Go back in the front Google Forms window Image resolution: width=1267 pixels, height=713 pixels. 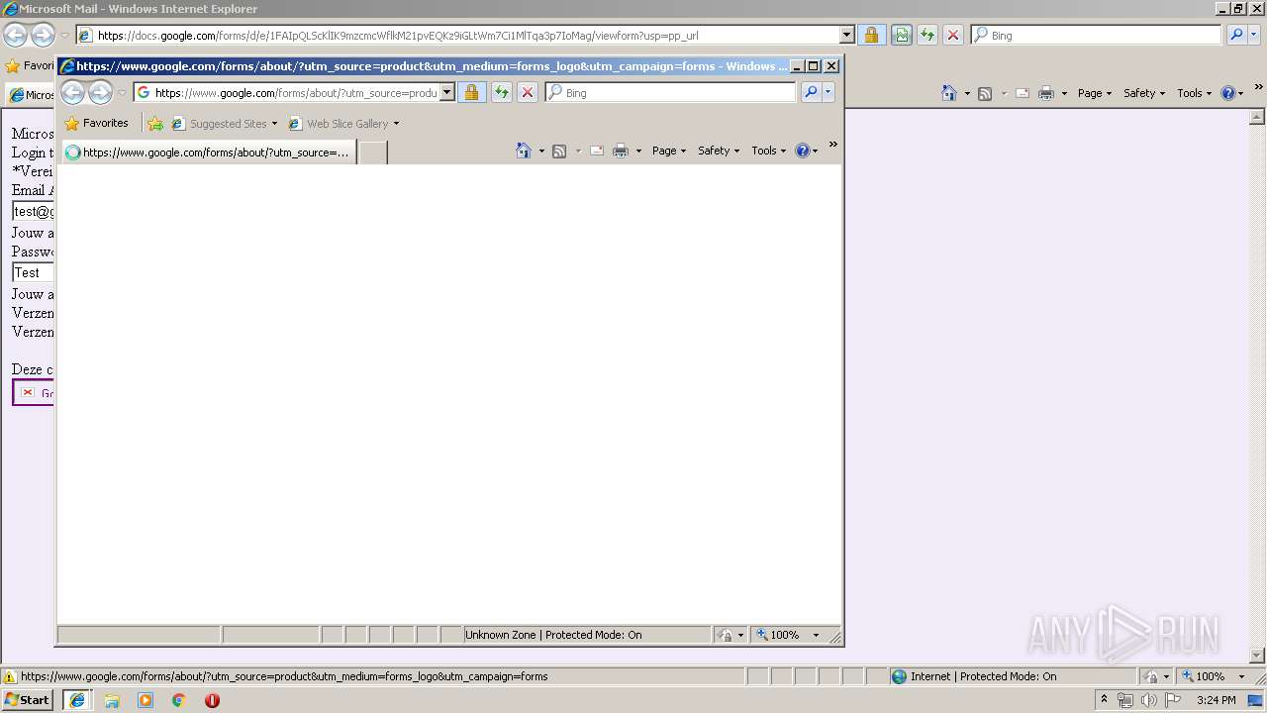pos(73,93)
